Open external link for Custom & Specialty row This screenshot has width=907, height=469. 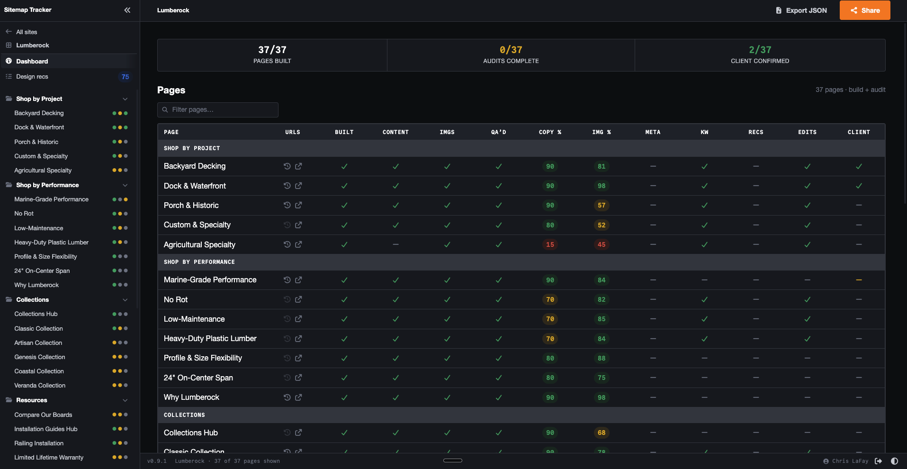click(x=298, y=225)
